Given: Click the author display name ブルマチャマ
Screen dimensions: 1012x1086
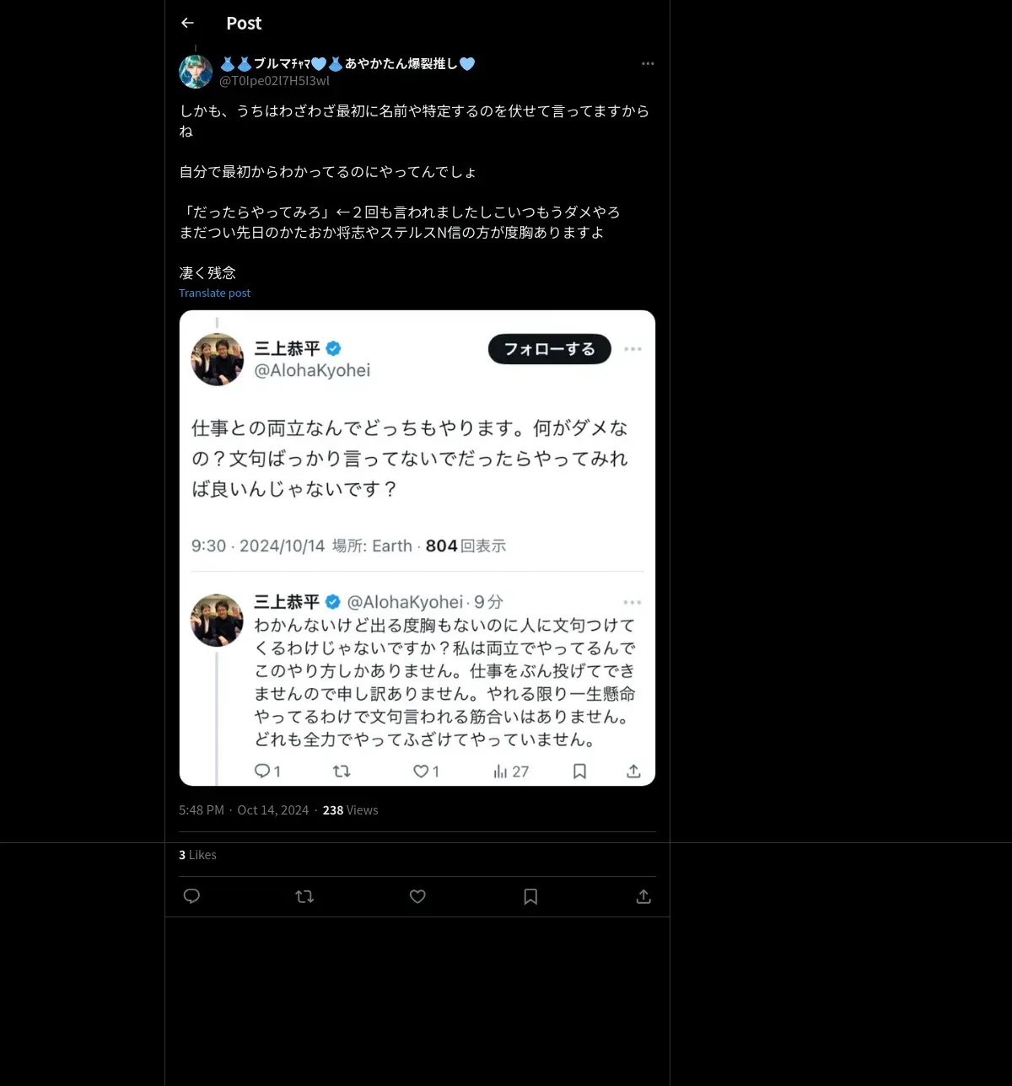Looking at the screenshot, I should [347, 63].
